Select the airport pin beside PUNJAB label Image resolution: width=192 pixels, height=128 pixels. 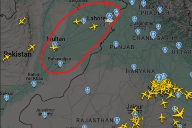(116, 44)
